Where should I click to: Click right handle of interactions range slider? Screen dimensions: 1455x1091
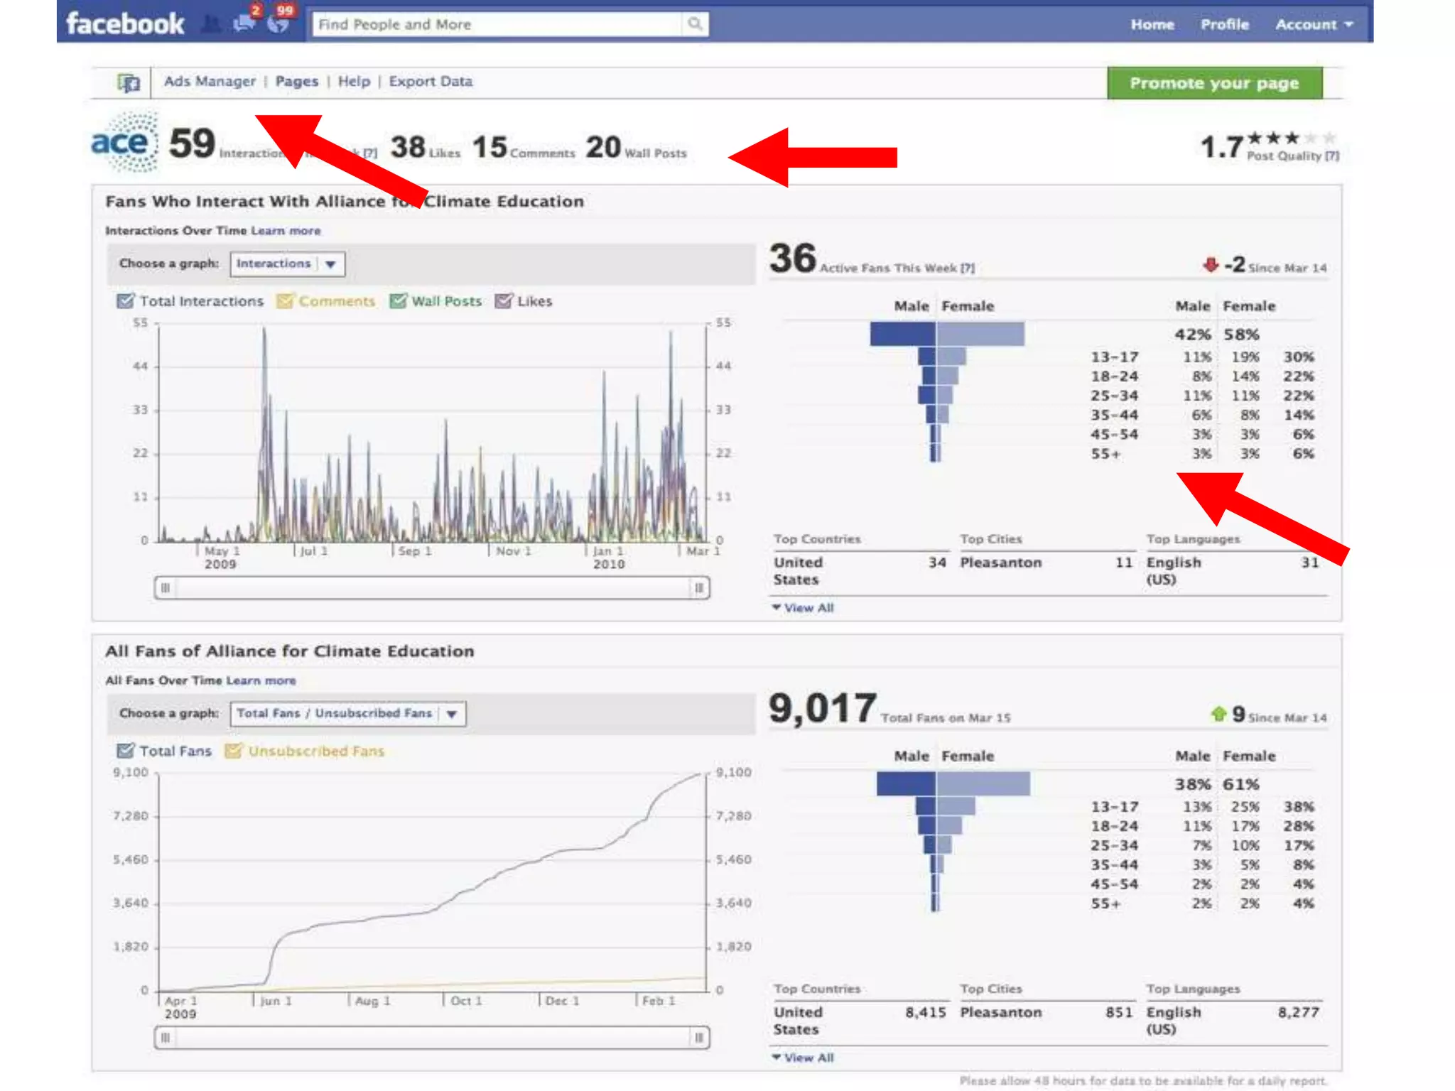699,587
